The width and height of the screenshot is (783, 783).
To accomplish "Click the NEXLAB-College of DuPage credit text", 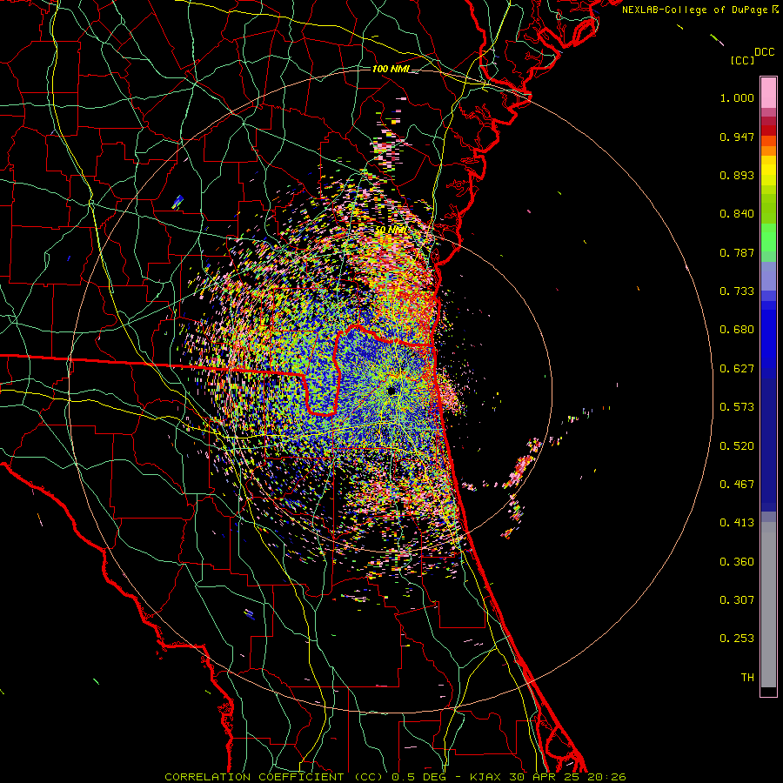I will coord(694,10).
